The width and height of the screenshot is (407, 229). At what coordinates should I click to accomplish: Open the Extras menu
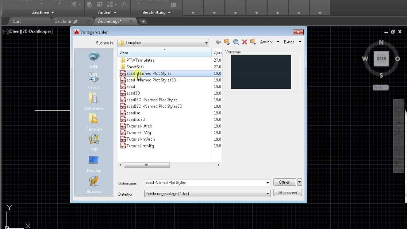[x=292, y=42]
